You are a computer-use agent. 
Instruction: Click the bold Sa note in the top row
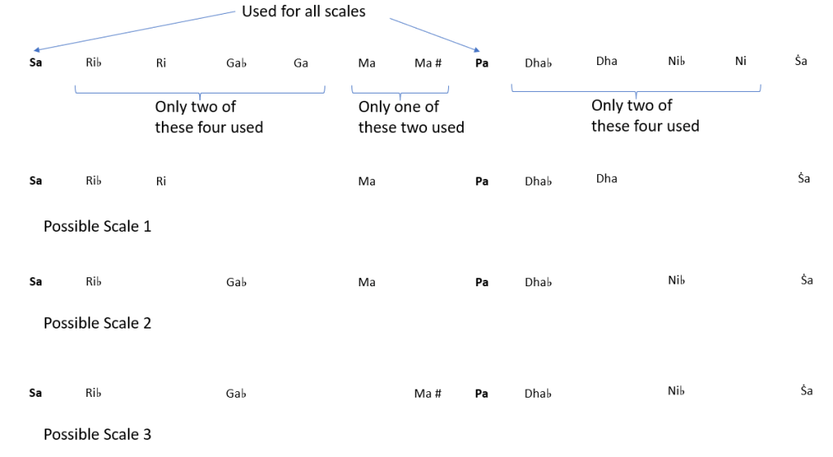[x=36, y=63]
